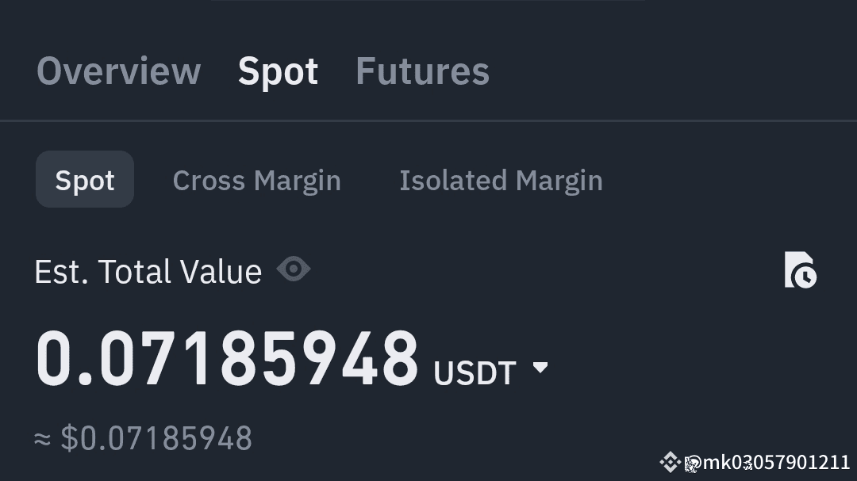Open the Overview tab
The height and width of the screenshot is (481, 857).
[x=118, y=71]
